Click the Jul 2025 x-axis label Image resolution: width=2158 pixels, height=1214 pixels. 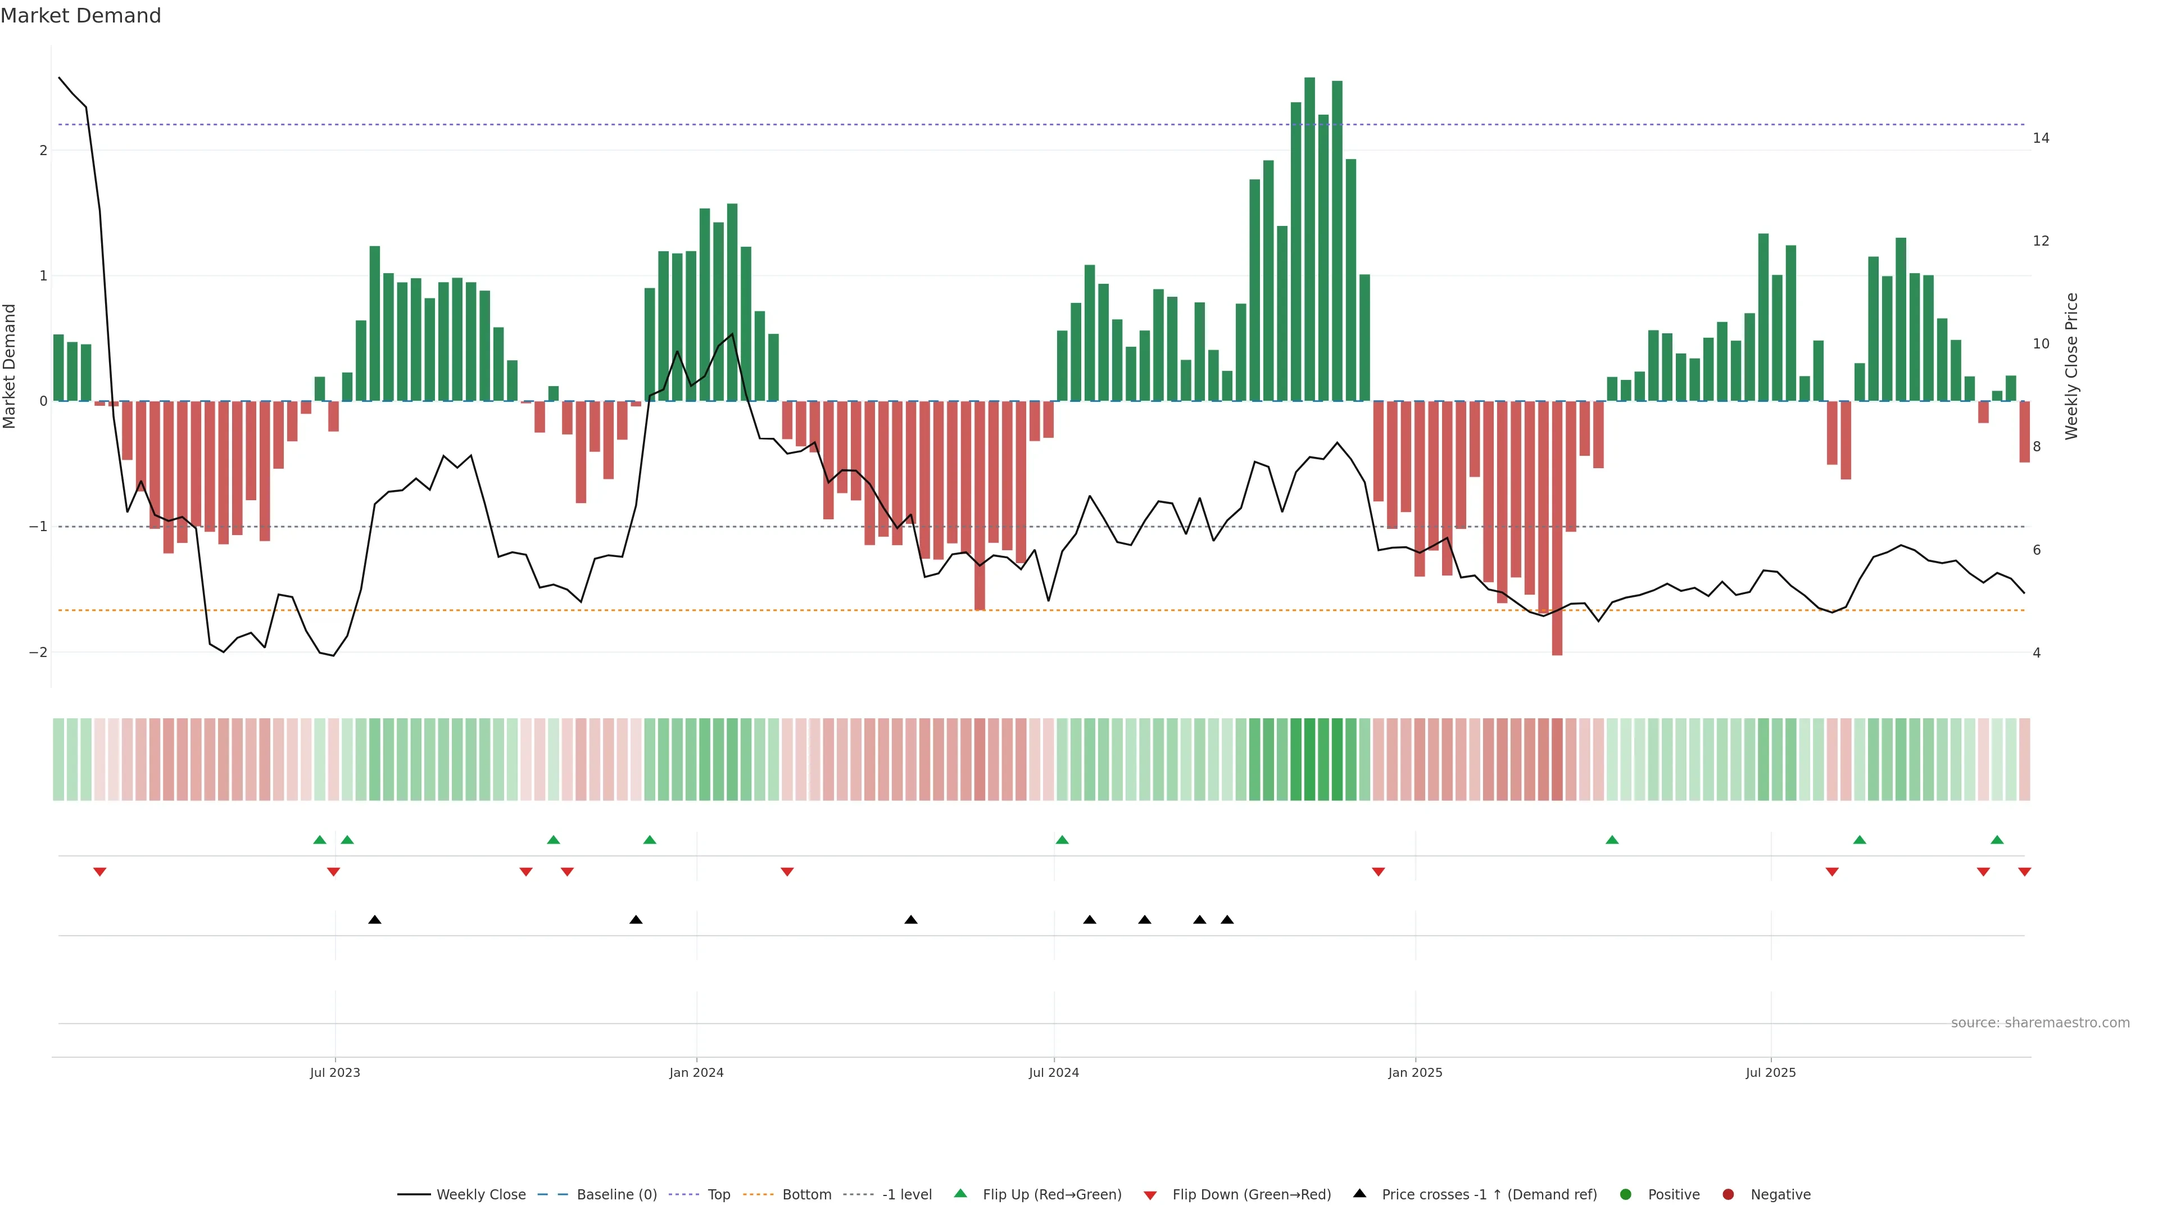1770,1073
